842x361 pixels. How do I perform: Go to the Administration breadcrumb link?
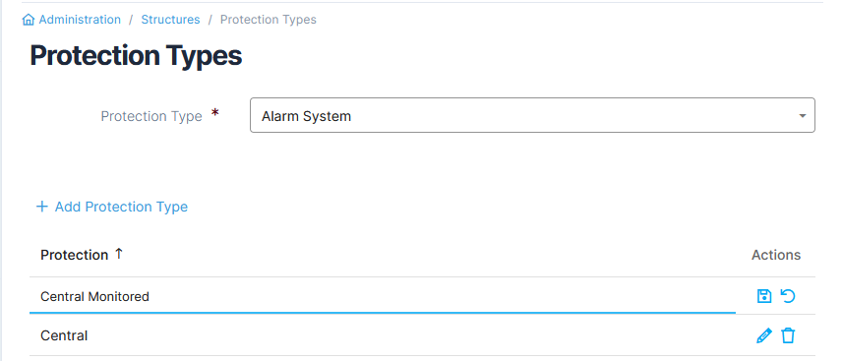point(80,20)
